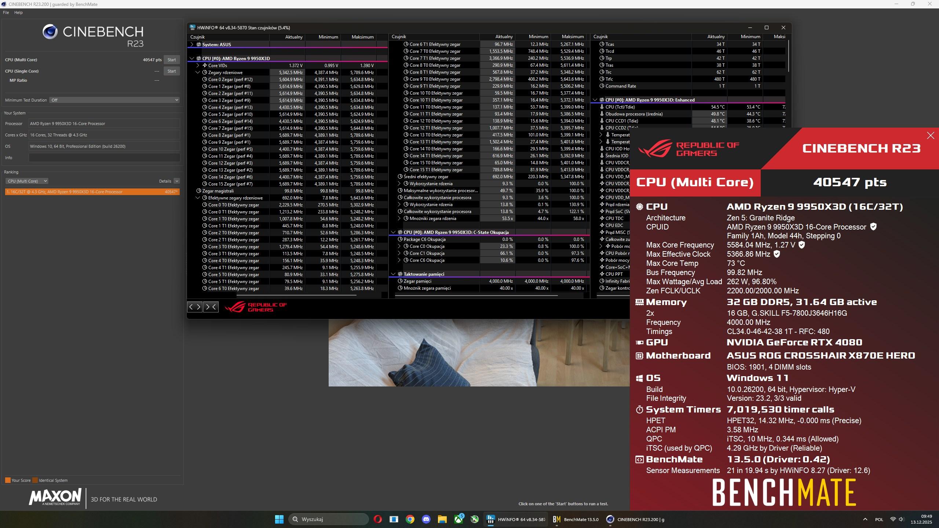Viewport: 939px width, 528px height.
Task: Open the Minimum Test Duration dropdown
Action: [114, 100]
